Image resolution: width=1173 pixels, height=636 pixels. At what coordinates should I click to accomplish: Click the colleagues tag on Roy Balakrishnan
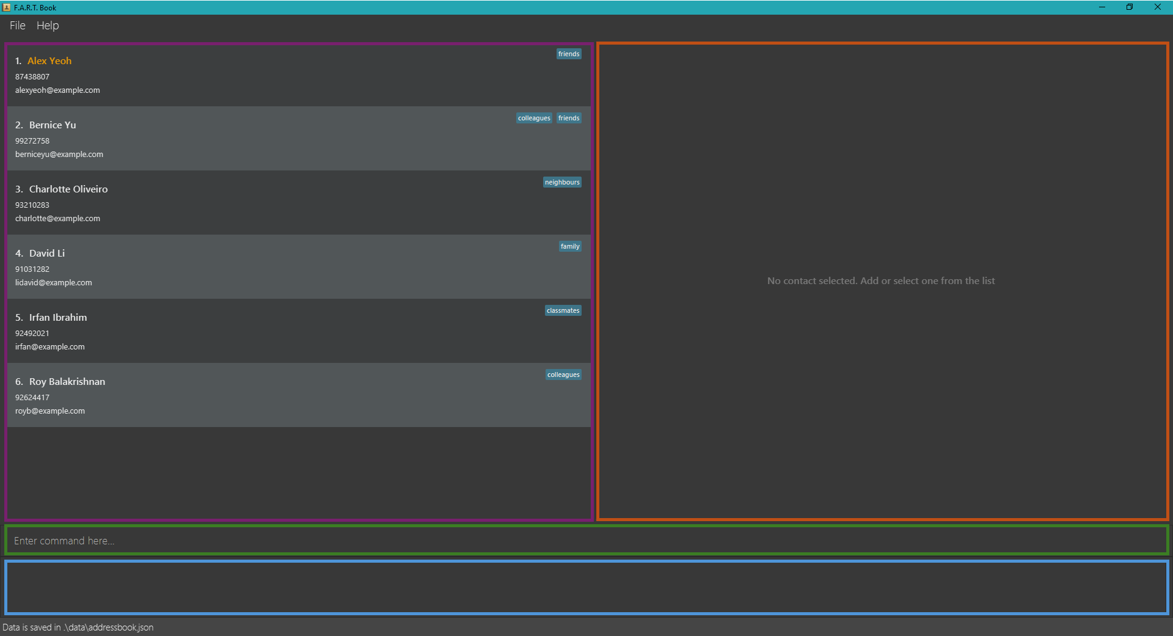pos(563,375)
